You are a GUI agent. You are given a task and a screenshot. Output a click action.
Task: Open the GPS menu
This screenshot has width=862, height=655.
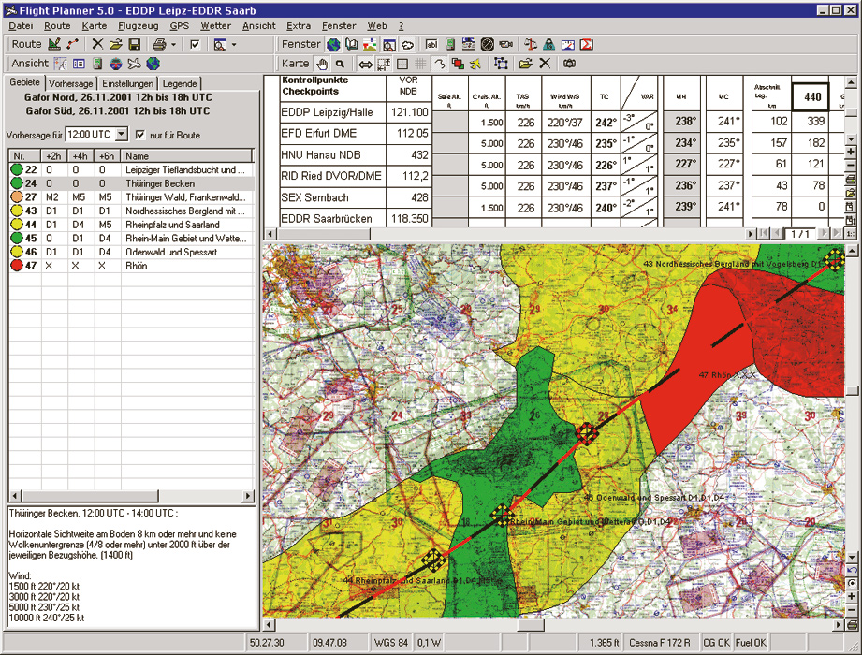pos(179,26)
